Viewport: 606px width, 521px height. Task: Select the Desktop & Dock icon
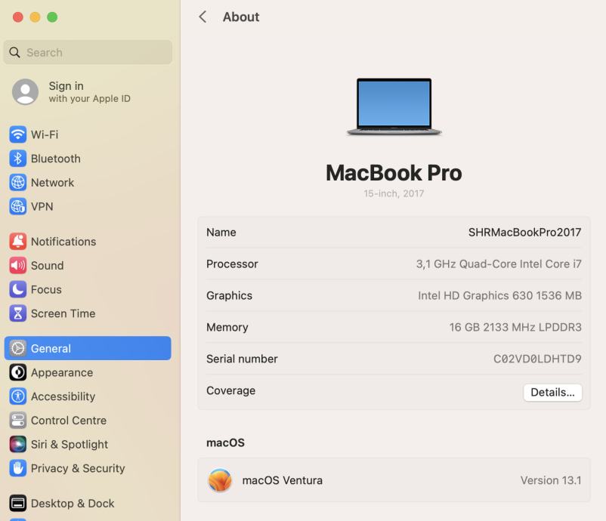pyautogui.click(x=18, y=503)
